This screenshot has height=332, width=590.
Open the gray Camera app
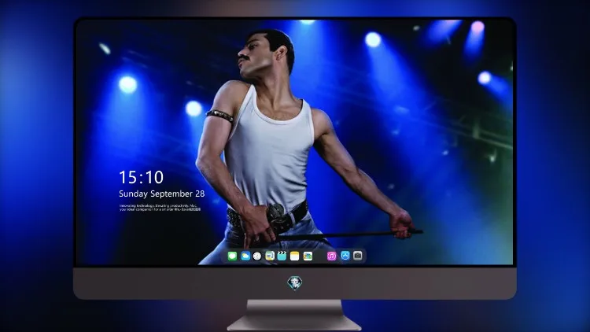[358, 256]
